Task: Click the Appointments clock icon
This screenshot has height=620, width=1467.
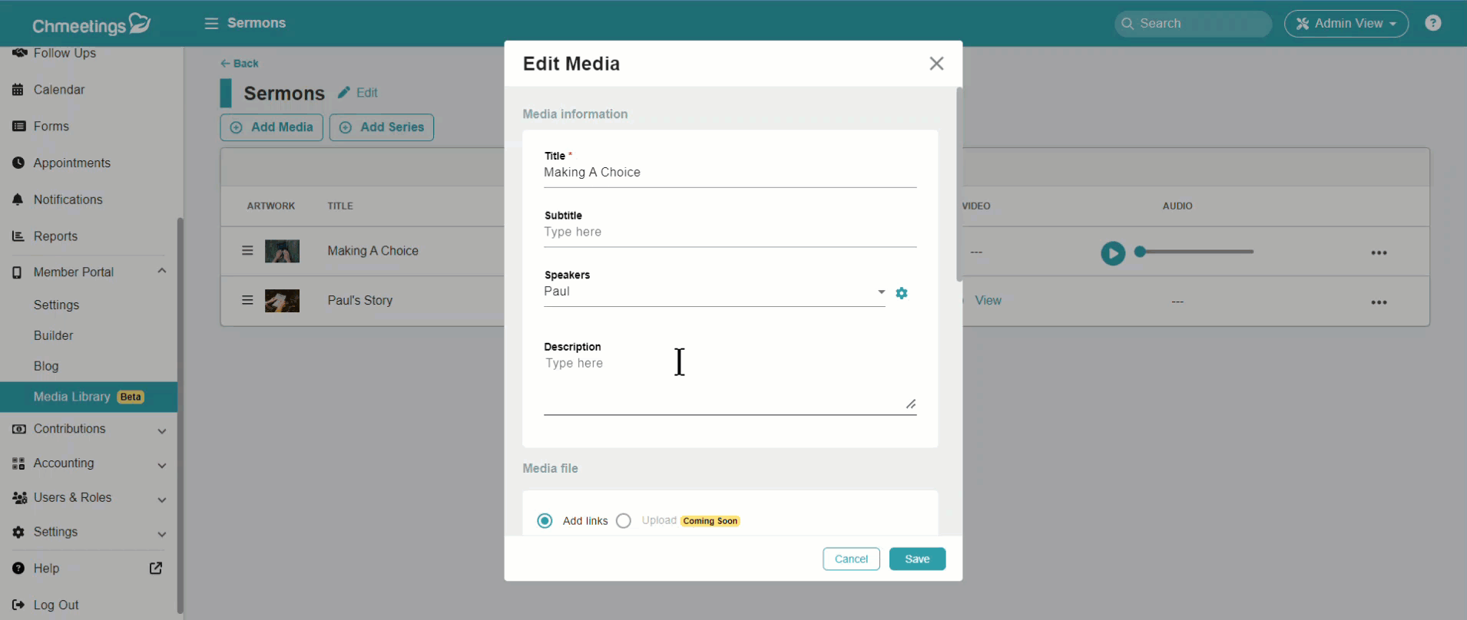Action: click(x=18, y=163)
